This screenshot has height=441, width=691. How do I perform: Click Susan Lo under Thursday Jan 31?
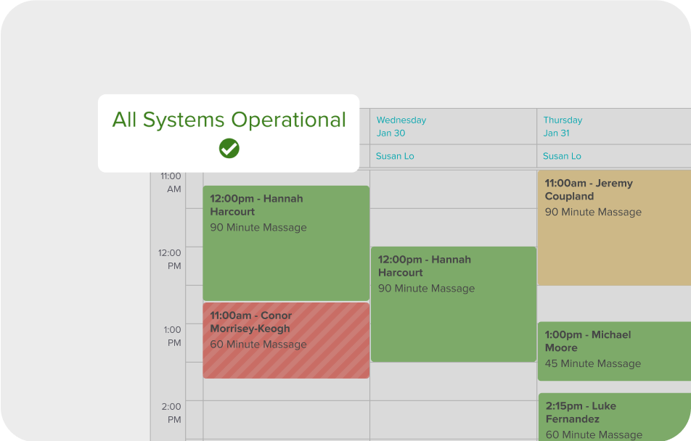point(562,156)
